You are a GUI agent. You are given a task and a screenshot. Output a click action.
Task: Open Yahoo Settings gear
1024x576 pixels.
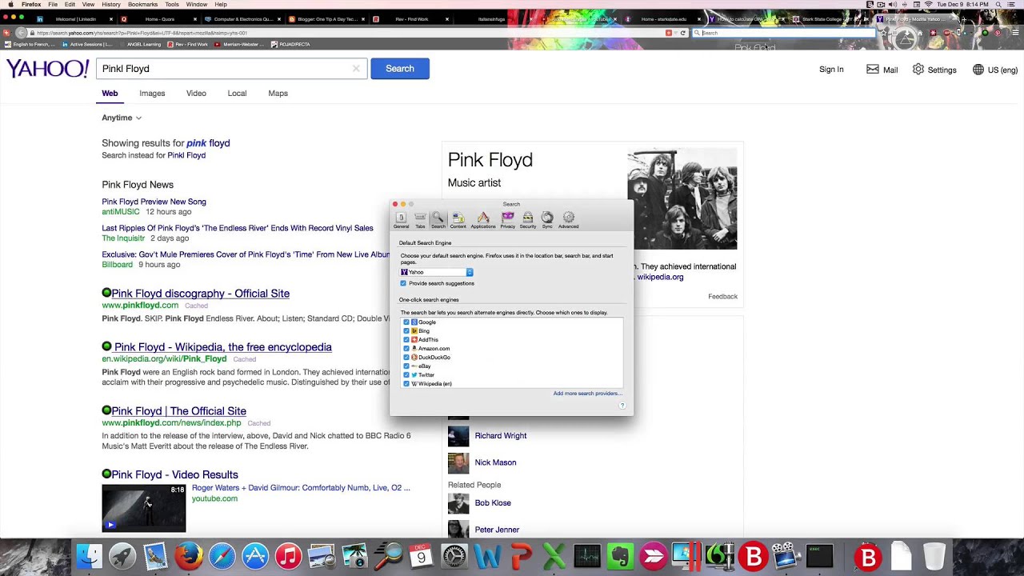point(918,70)
